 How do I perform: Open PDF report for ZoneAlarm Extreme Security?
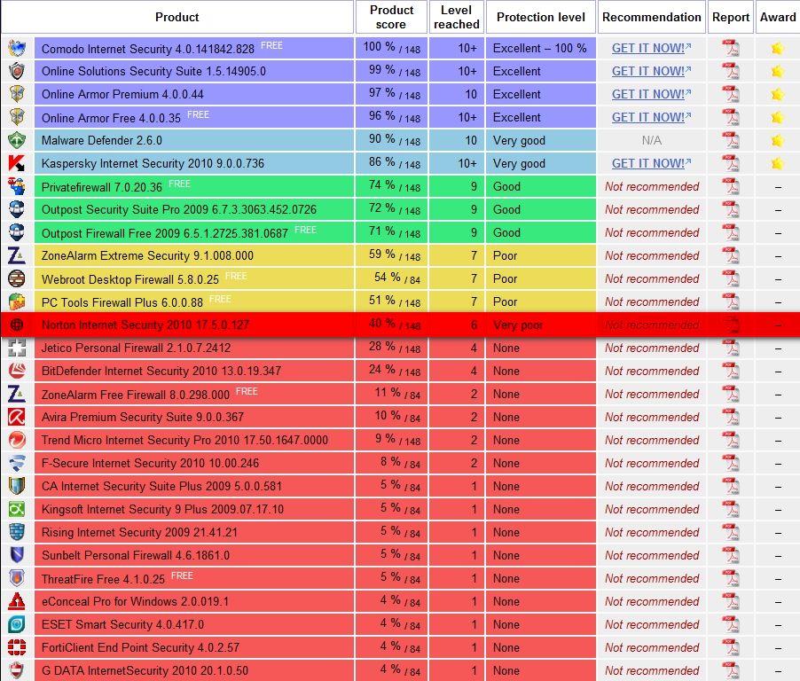coord(731,255)
